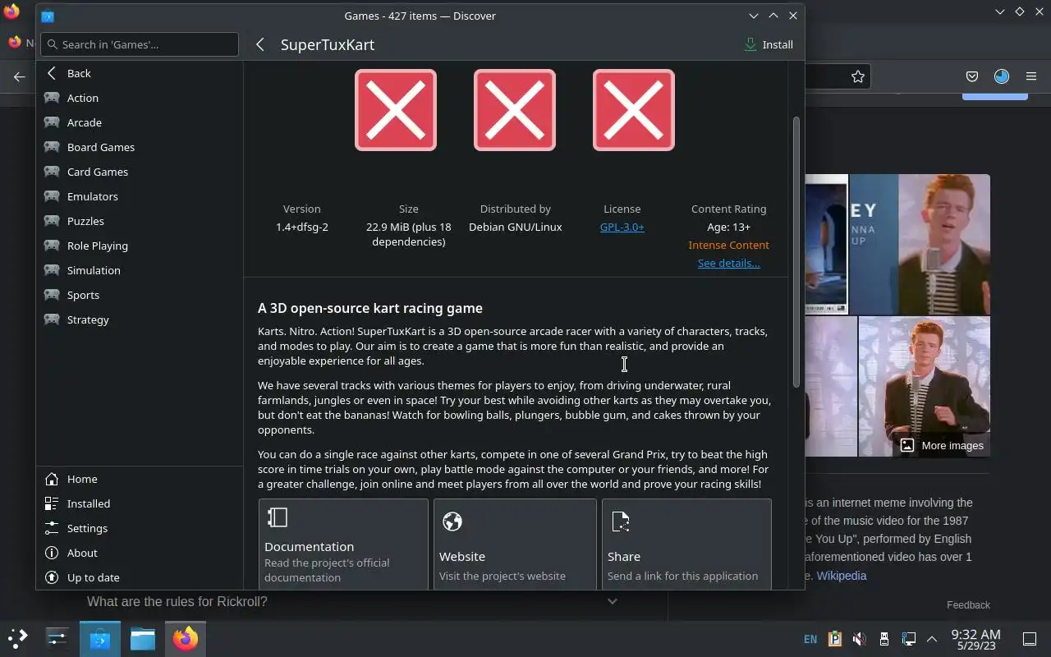
Task: Open the Arcade games category
Action: point(140,122)
